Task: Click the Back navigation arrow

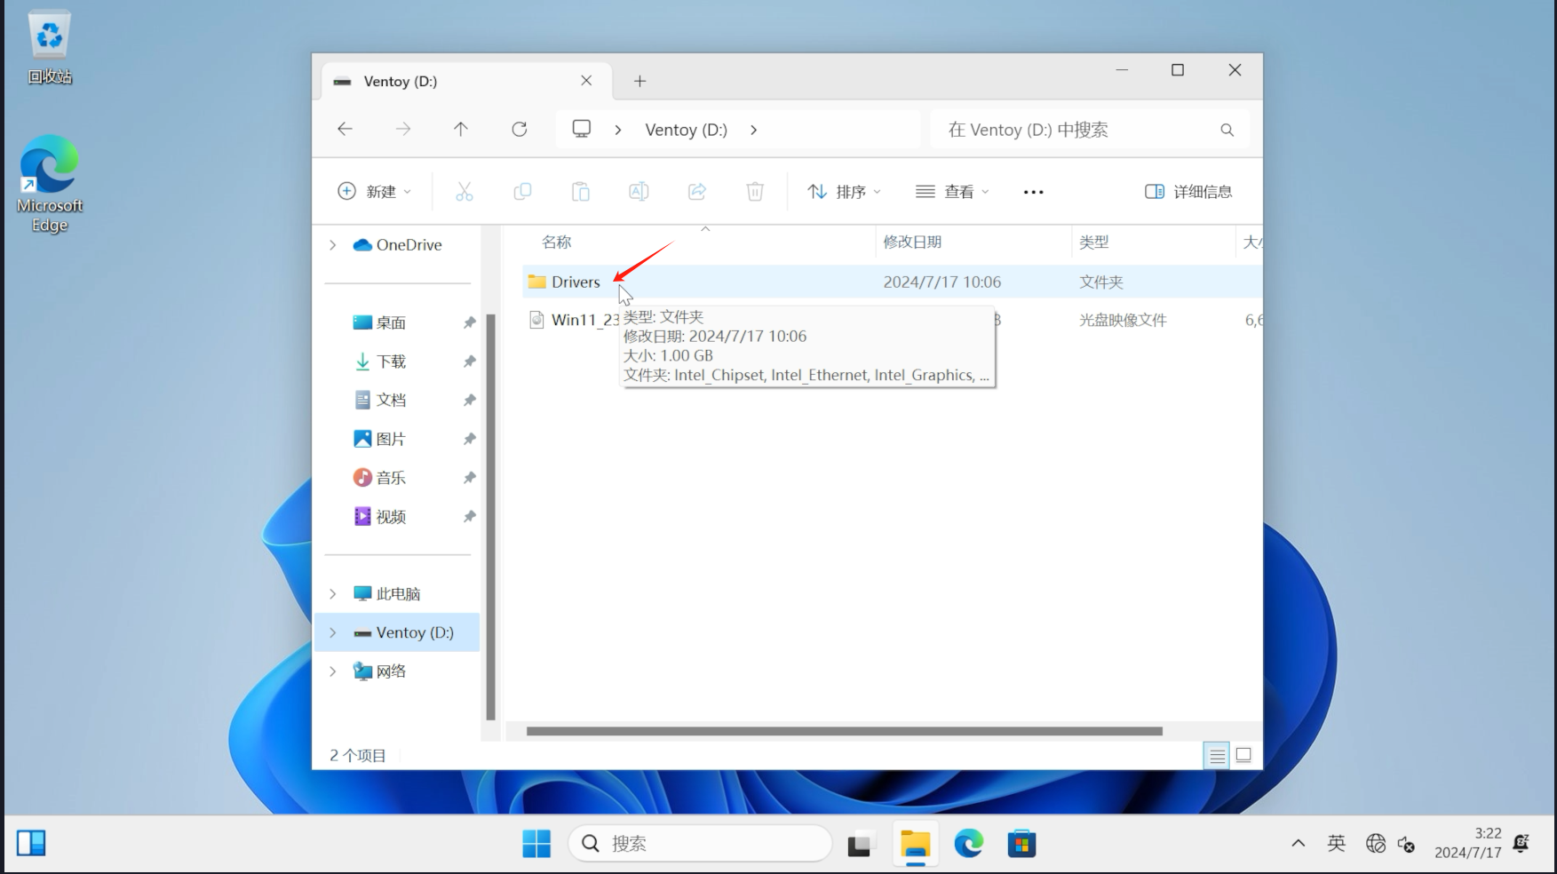Action: point(345,129)
